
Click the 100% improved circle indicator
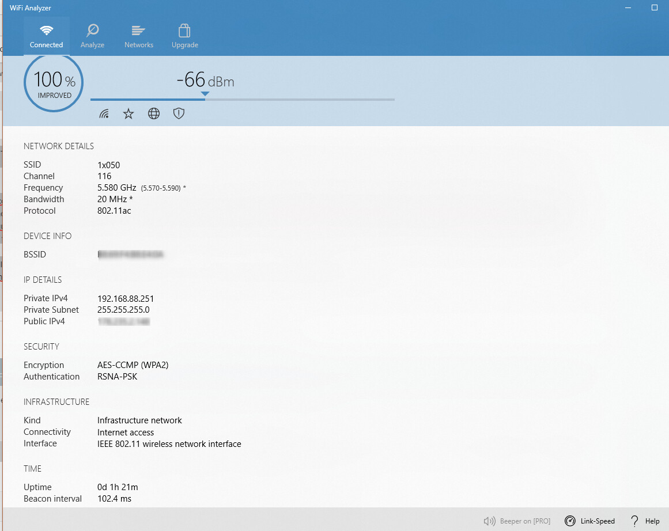54,84
